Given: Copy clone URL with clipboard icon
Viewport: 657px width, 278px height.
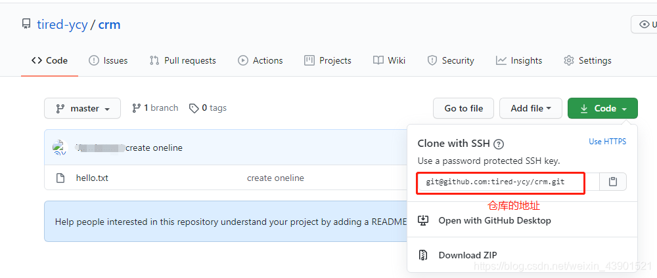Looking at the screenshot, I should (x=613, y=182).
